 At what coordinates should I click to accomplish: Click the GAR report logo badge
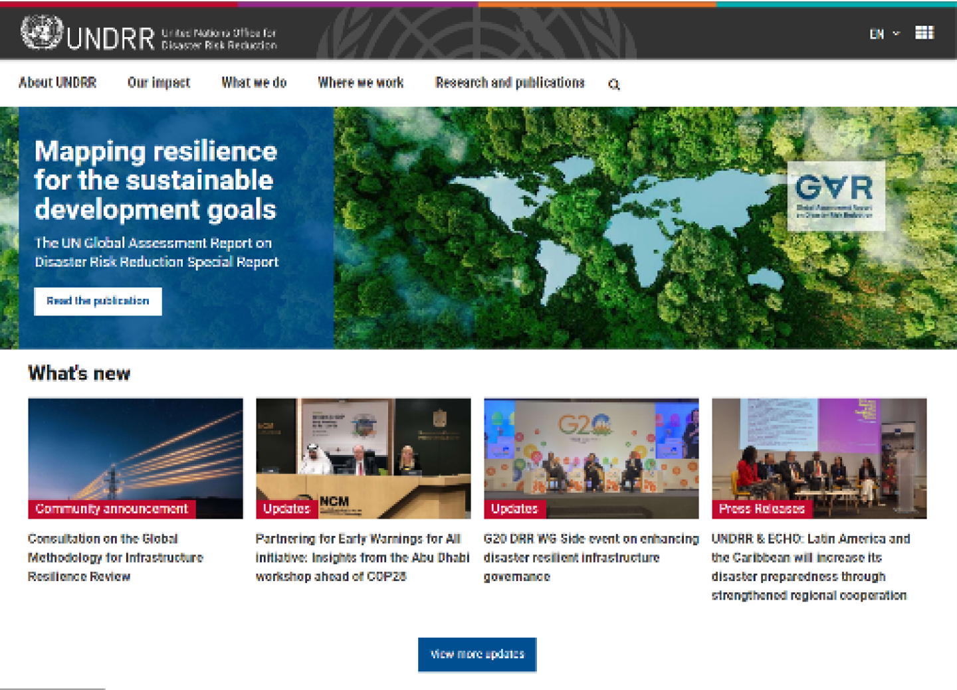[x=835, y=195]
